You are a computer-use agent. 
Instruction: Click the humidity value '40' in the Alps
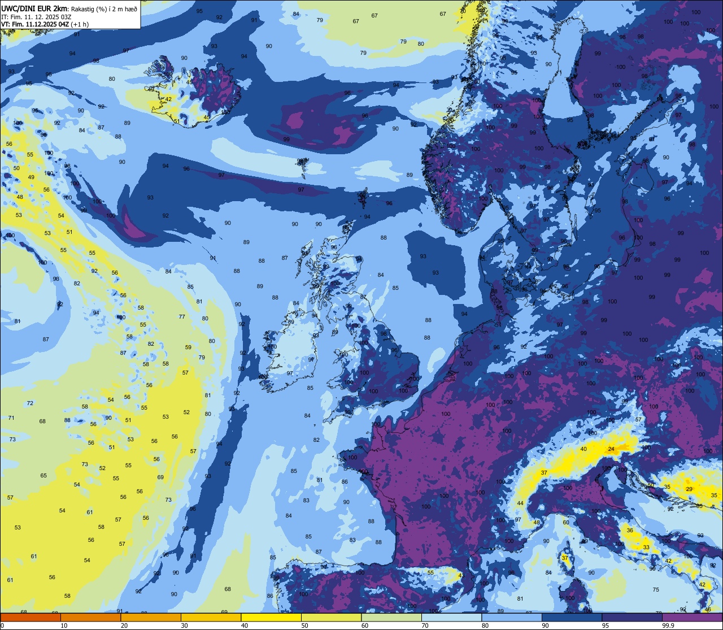pos(583,449)
